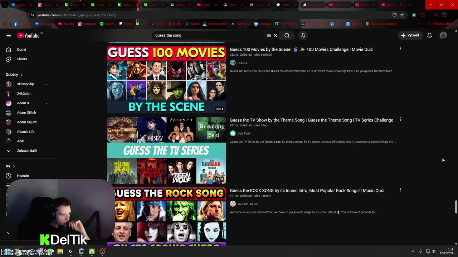Open a new browser tab
Image resolution: width=458 pixels, height=257 pixels.
tap(409, 5)
